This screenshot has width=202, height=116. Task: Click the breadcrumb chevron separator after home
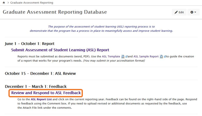[x=8, y=3]
